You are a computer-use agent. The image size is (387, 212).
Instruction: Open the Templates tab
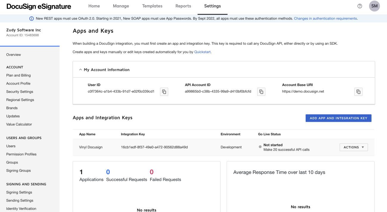[152, 6]
